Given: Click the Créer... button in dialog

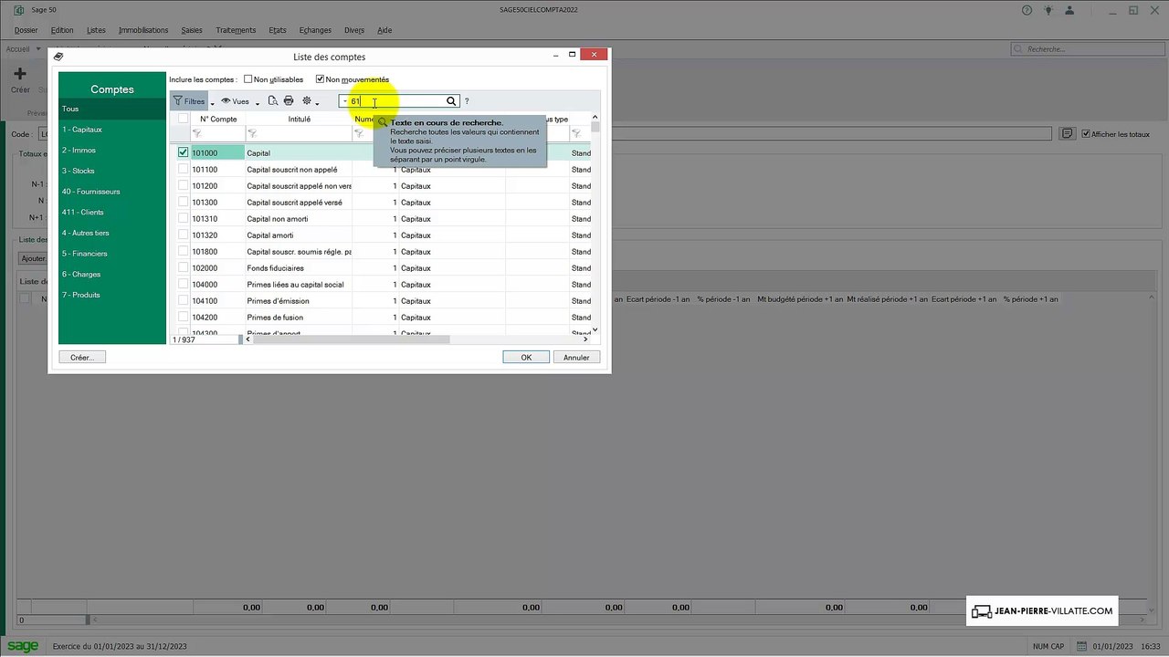Looking at the screenshot, I should [82, 357].
